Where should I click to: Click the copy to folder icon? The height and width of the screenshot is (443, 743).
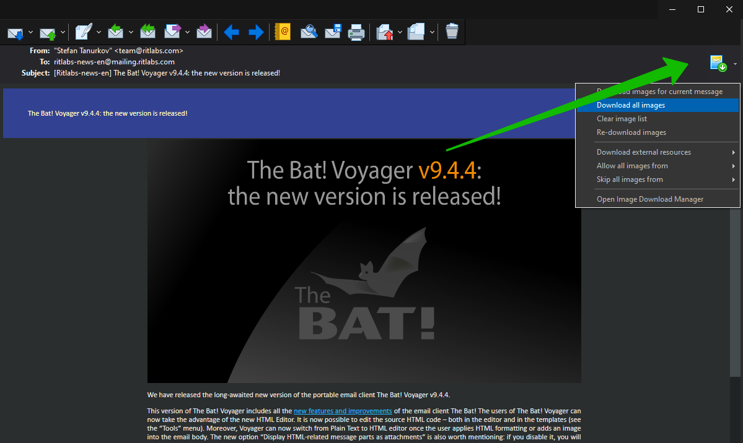click(416, 32)
